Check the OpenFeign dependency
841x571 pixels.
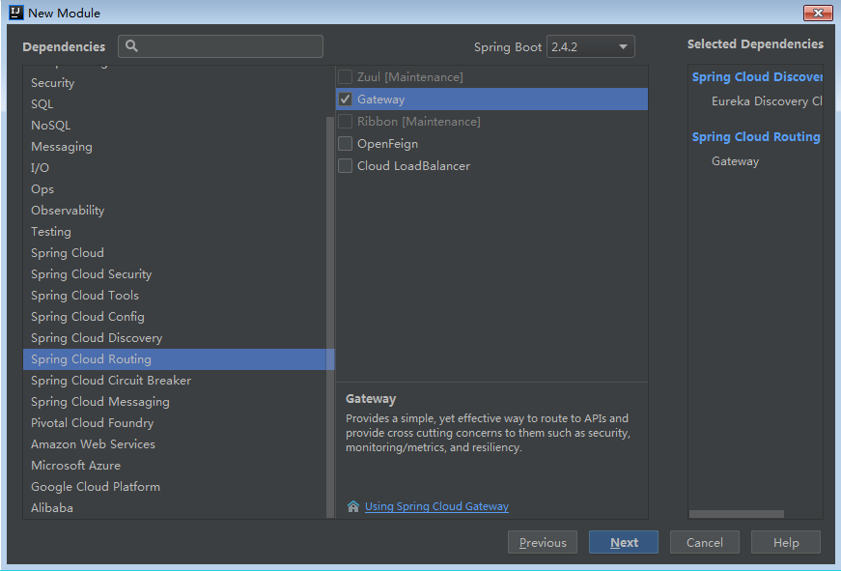click(345, 143)
